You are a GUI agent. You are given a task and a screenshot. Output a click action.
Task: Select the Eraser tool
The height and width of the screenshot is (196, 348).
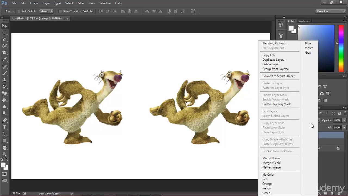click(x=5, y=93)
